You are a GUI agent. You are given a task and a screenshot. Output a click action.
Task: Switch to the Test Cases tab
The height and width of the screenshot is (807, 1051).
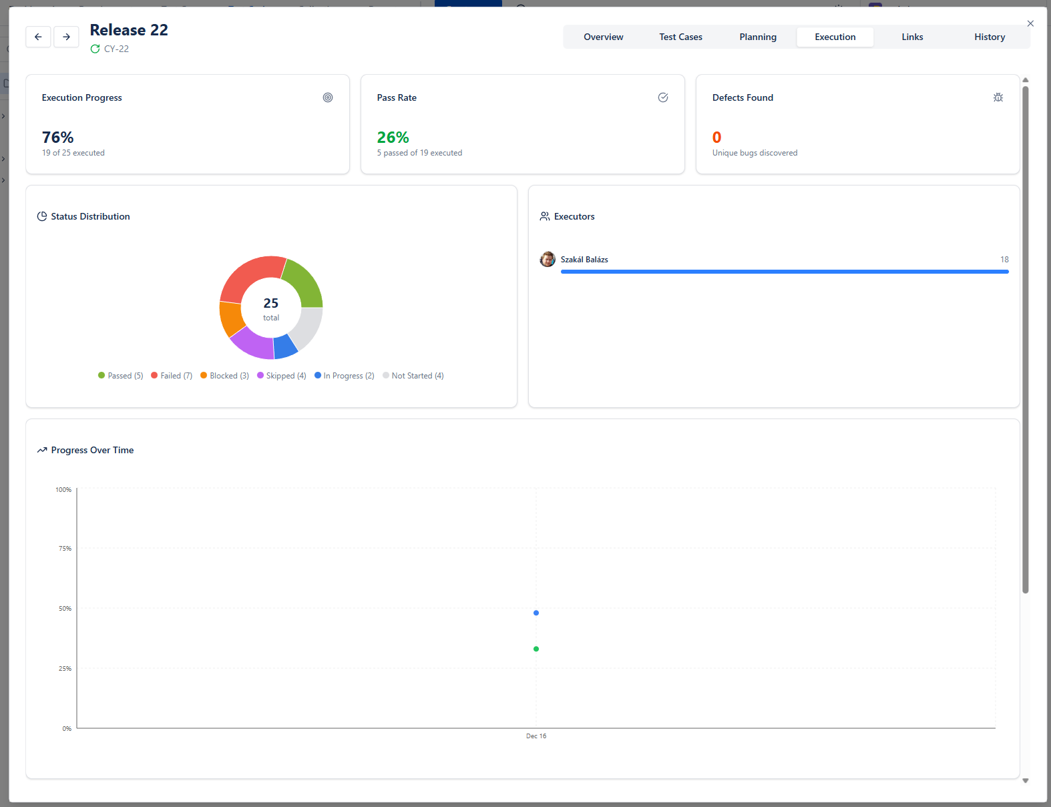click(680, 37)
